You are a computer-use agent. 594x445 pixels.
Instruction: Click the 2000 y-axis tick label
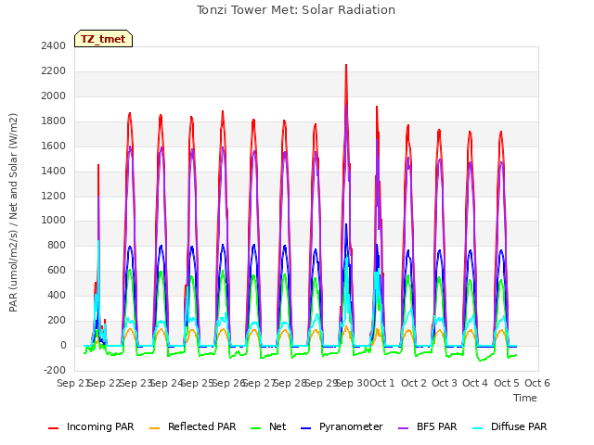(54, 96)
